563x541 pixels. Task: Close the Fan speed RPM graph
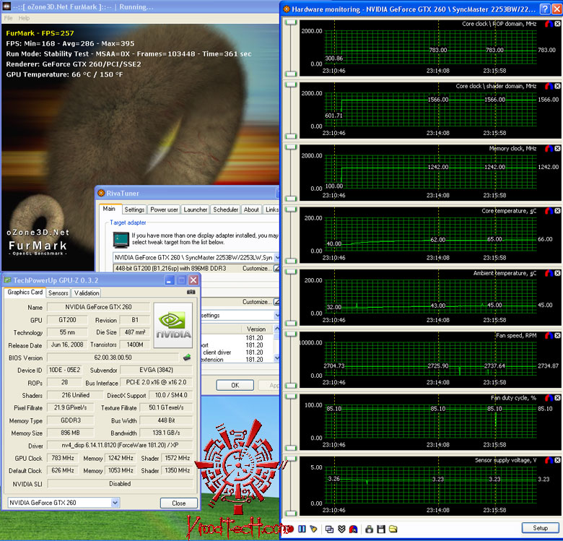click(x=557, y=336)
